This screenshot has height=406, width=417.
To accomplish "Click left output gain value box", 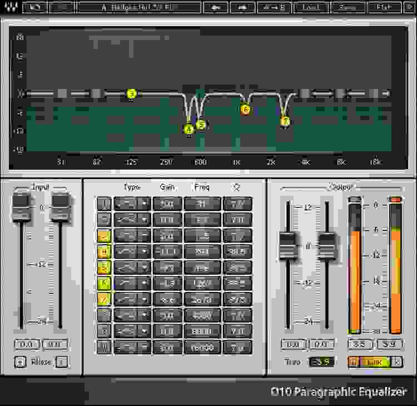I will (x=294, y=344).
